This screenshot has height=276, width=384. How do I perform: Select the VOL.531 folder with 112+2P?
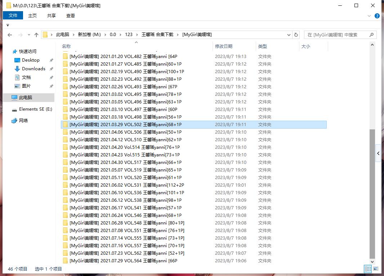(x=193, y=185)
